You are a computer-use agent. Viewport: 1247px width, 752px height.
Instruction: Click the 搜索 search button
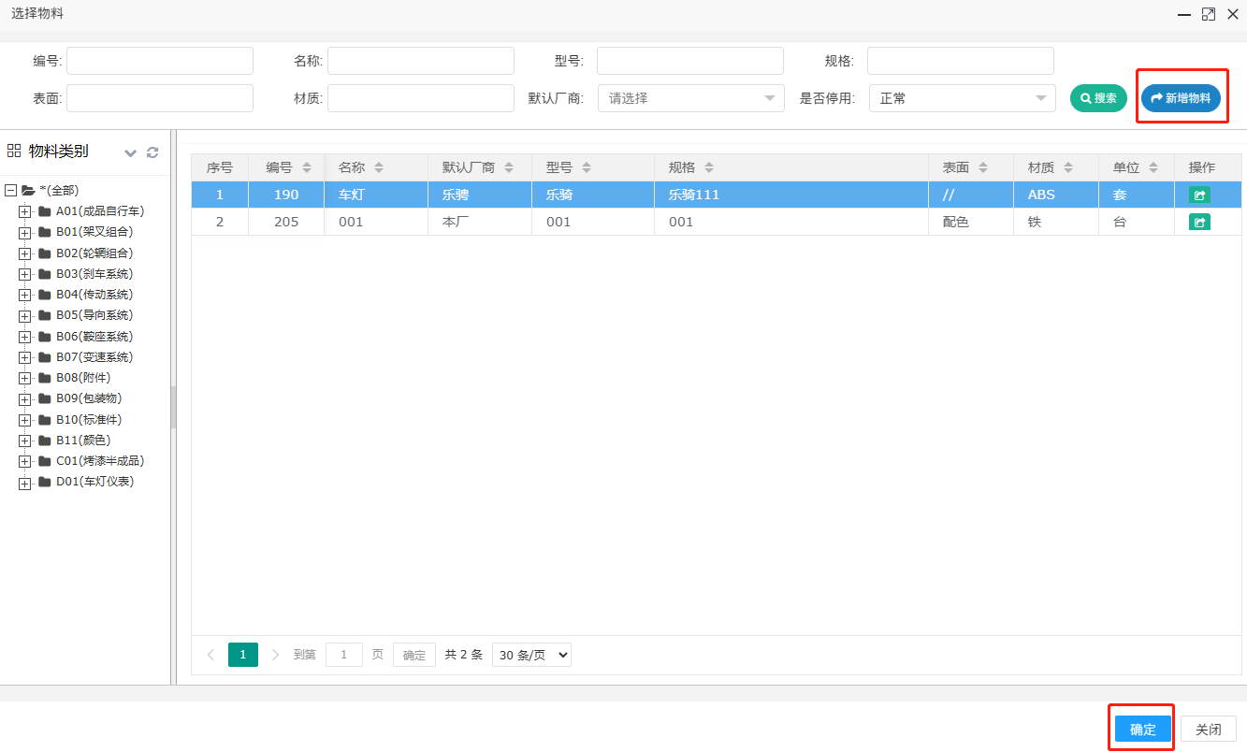point(1098,98)
